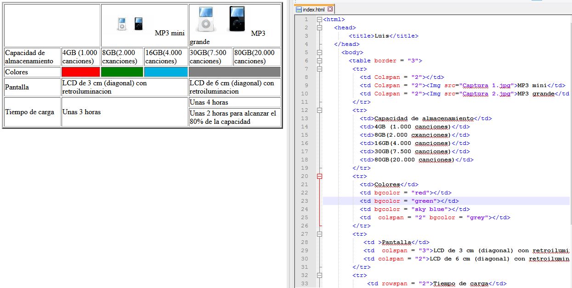The height and width of the screenshot is (288, 572).
Task: Collapse the <html> fold marker on line 1
Action: 320,19
